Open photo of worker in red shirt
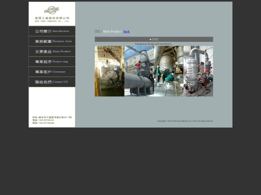This screenshot has width=261, height=195. 139,71
